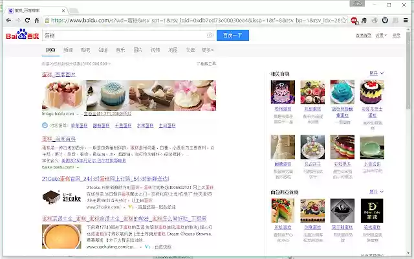Open the 蛋糕_百度百科 result
The image size is (414, 259).
[x=59, y=139]
